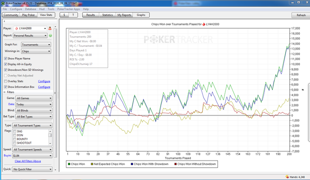Open the Quick filter dropdown
The height and width of the screenshot is (180, 310).
point(32,169)
